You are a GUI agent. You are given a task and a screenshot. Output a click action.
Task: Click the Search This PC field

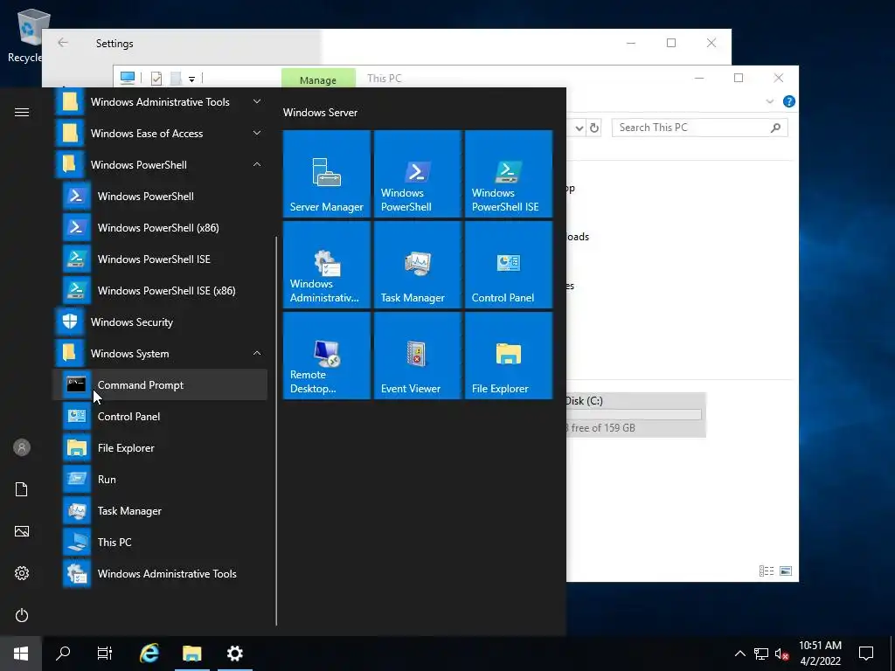700,128
